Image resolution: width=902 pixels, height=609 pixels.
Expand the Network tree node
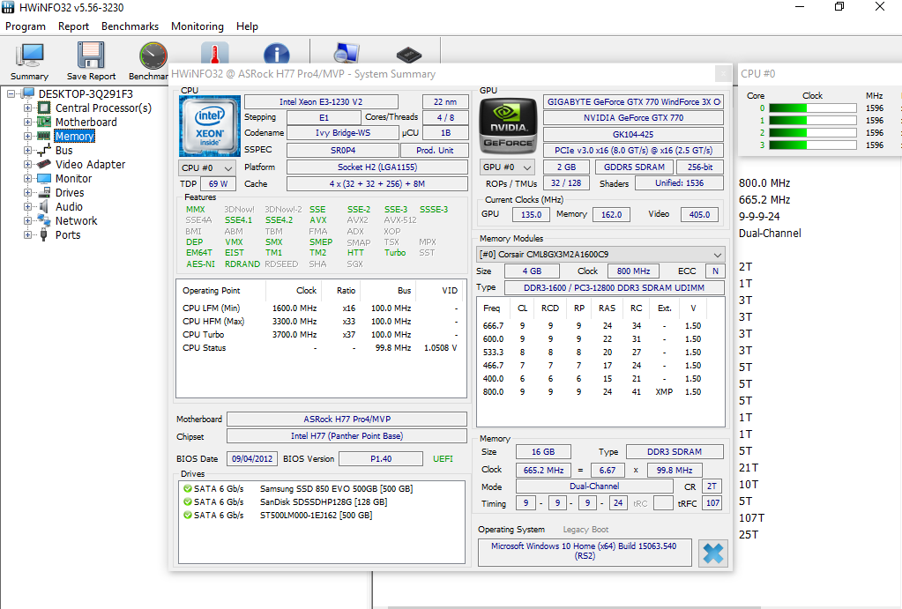[x=27, y=221]
